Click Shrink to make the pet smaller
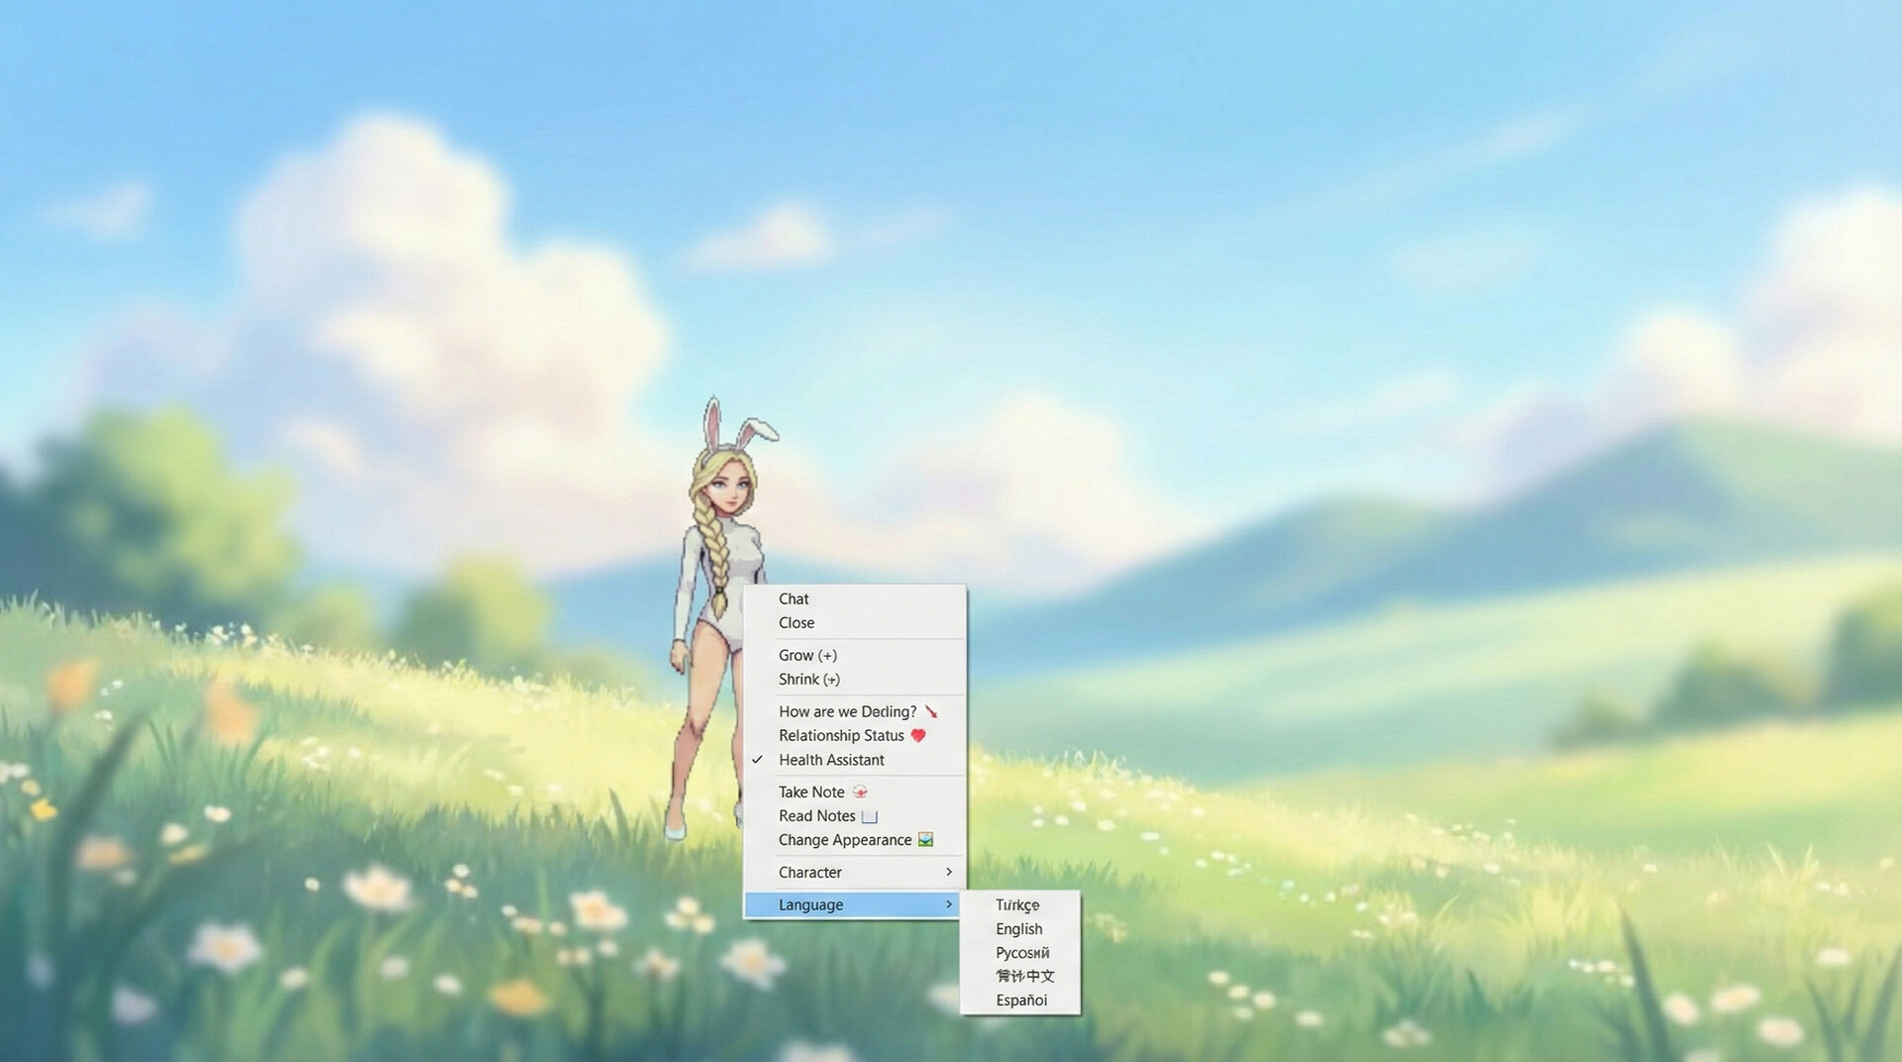Image resolution: width=1902 pixels, height=1062 pixels. pos(809,679)
